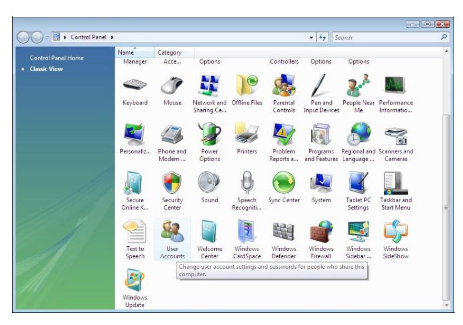Open Performance Information icon
This screenshot has width=463, height=325.
(396, 94)
